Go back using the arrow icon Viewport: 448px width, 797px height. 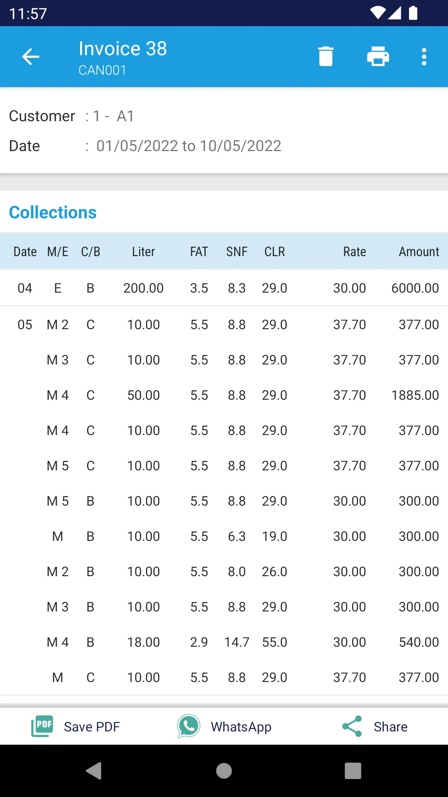tap(31, 57)
